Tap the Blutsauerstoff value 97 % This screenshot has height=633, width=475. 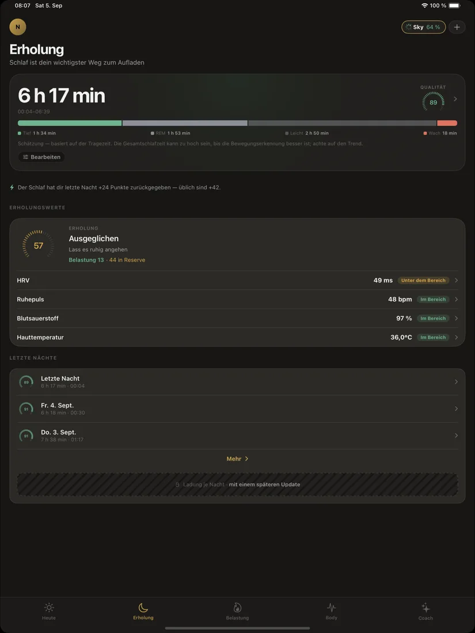pyautogui.click(x=404, y=318)
